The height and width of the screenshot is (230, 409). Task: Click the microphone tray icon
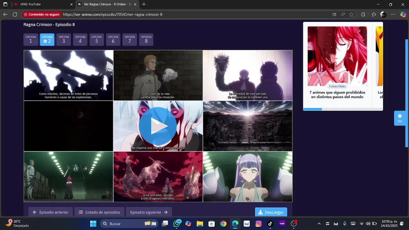click(x=345, y=224)
